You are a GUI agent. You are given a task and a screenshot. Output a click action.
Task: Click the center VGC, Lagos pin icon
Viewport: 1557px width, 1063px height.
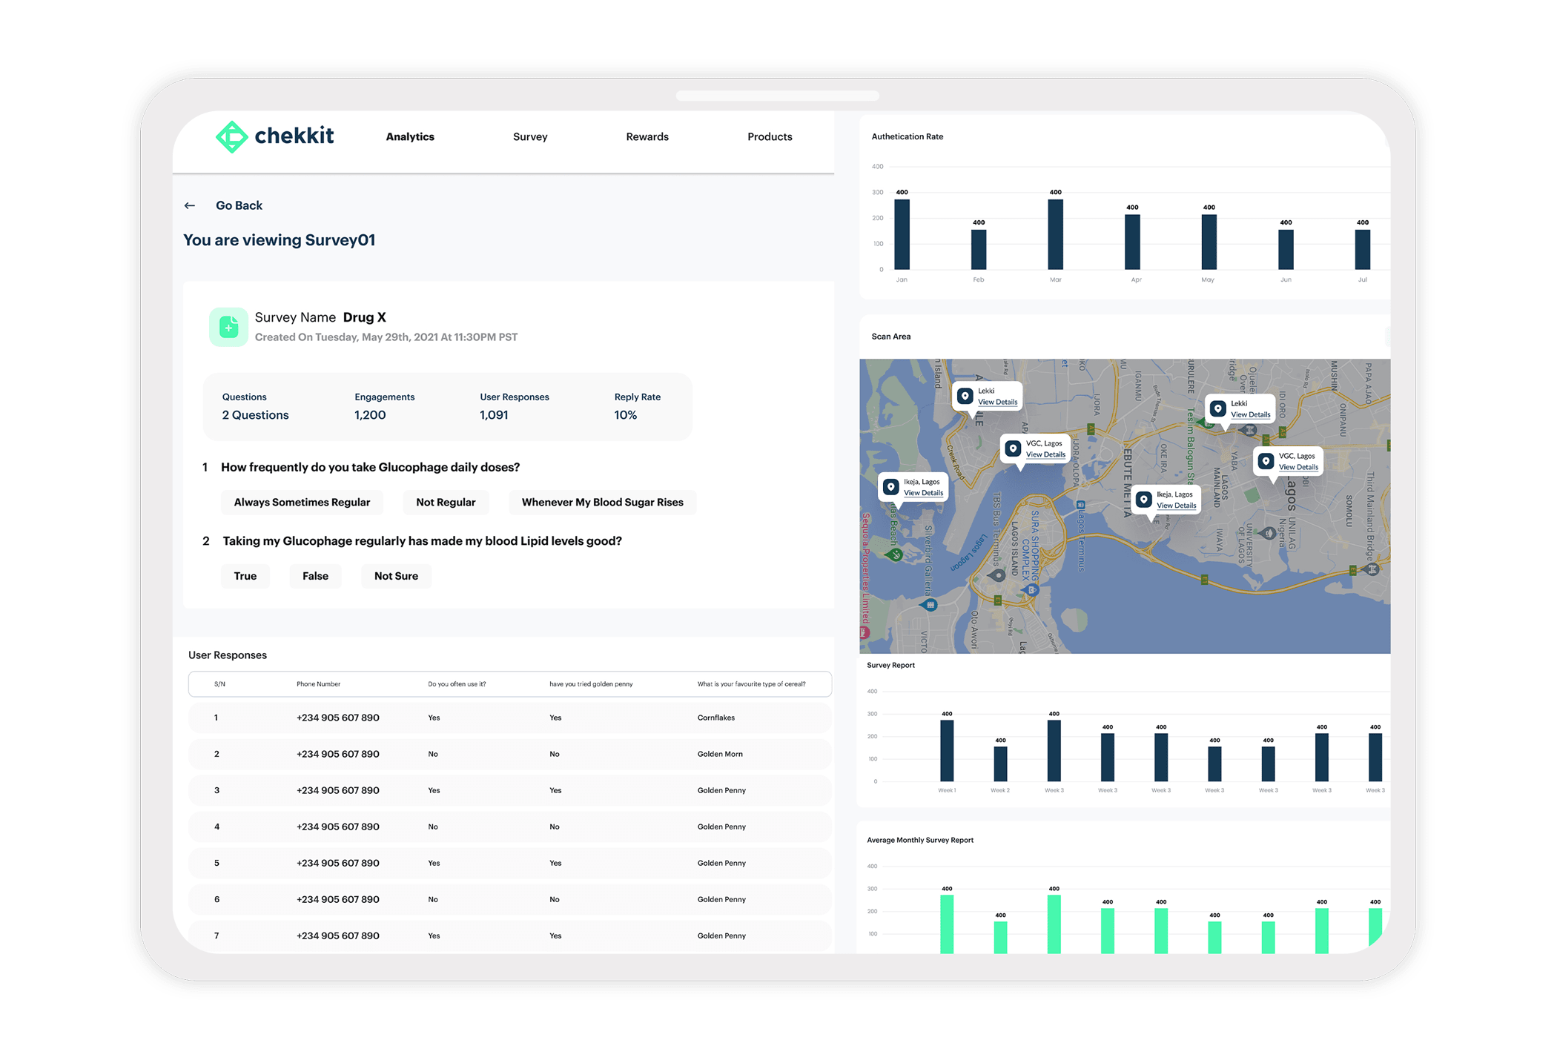pyautogui.click(x=1013, y=448)
